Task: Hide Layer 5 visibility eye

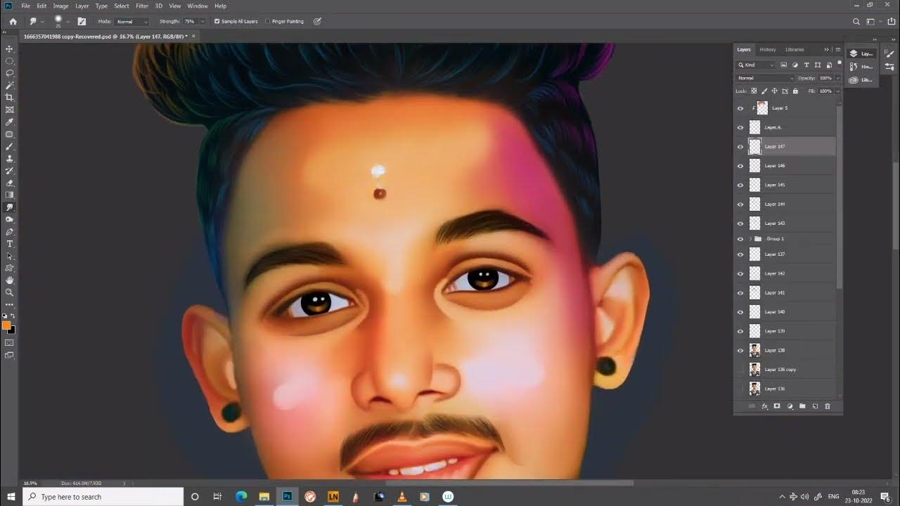Action: click(740, 108)
